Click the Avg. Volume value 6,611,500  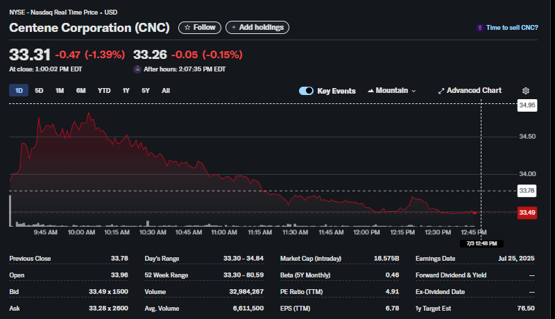(x=248, y=309)
